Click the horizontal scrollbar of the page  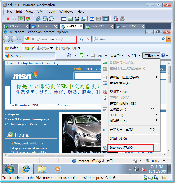click(56, 155)
